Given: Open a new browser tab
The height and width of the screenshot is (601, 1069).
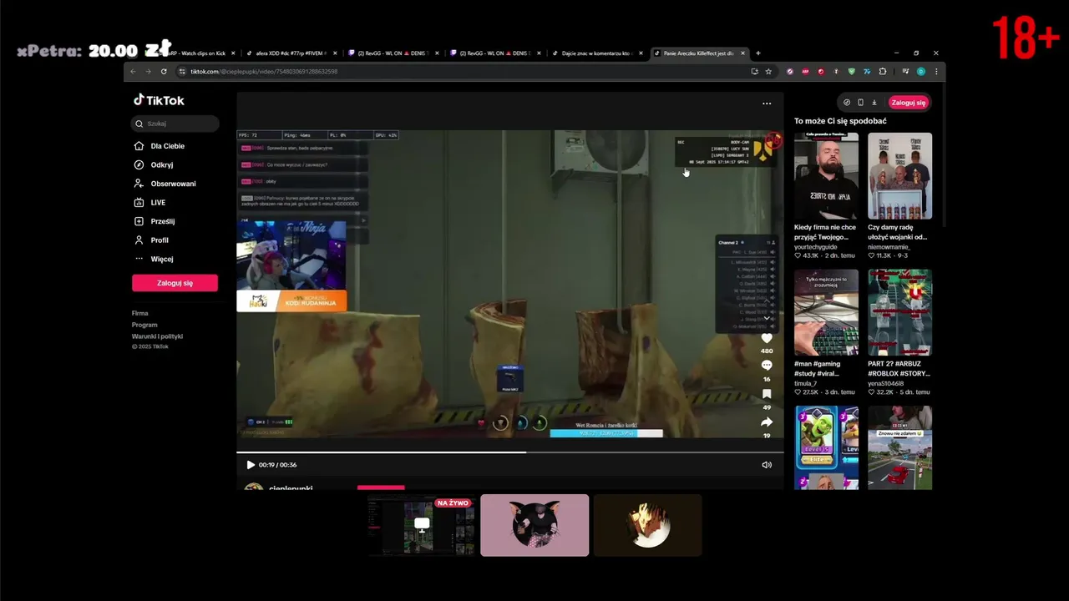Looking at the screenshot, I should 758,53.
